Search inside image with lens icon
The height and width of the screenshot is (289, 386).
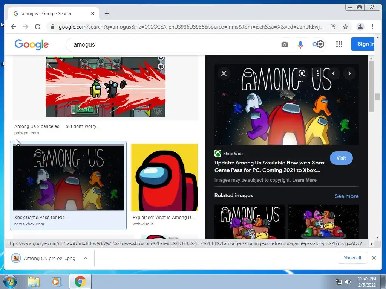302,73
